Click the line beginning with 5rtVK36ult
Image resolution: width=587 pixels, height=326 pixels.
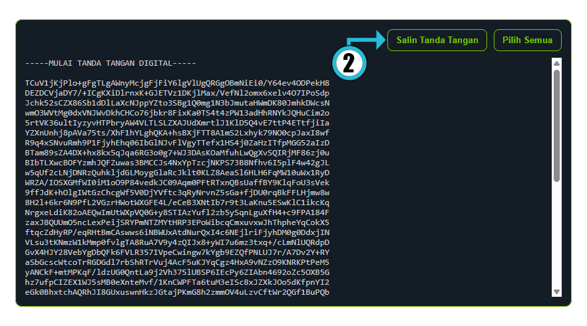[177, 123]
